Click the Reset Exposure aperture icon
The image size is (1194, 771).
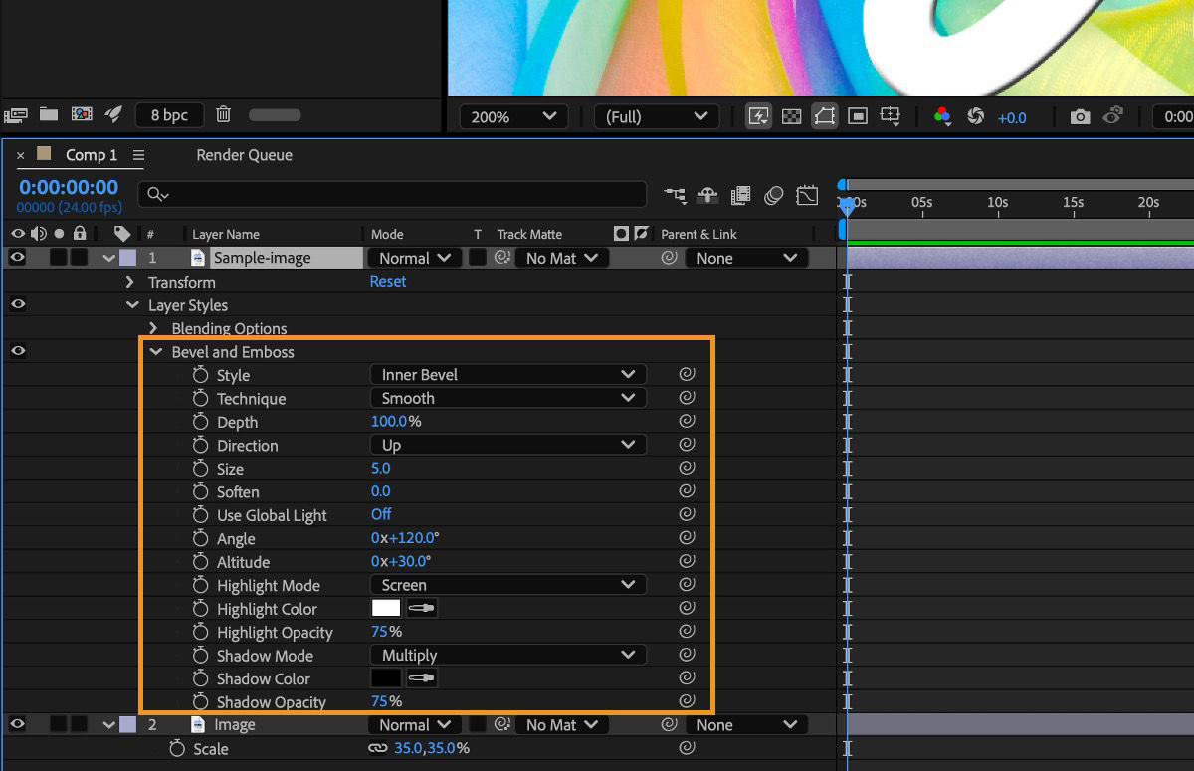(x=975, y=116)
